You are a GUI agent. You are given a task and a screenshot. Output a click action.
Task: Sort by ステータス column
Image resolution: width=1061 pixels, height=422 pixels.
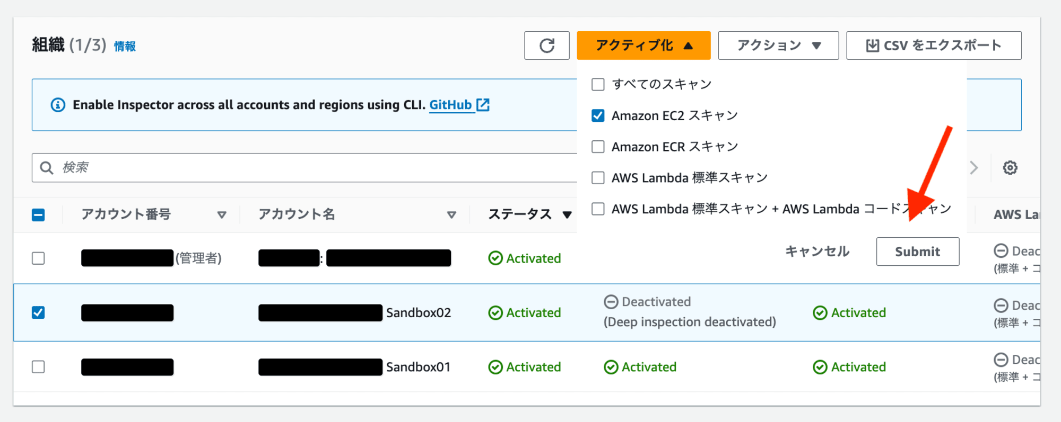pyautogui.click(x=567, y=215)
